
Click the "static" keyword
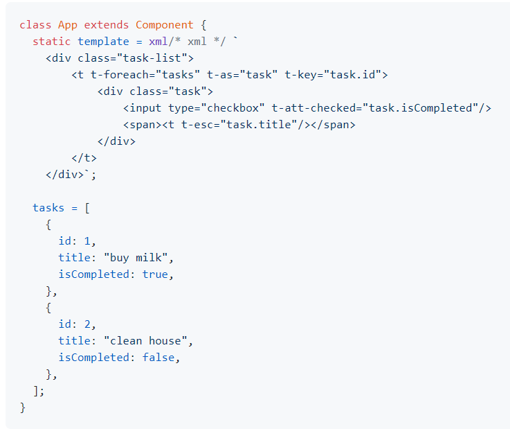[52, 42]
